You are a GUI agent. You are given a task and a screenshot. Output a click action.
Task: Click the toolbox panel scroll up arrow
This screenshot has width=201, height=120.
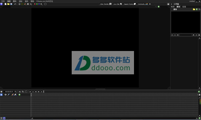[199, 38]
